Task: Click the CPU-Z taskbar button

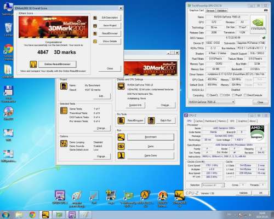Action: click(72, 215)
